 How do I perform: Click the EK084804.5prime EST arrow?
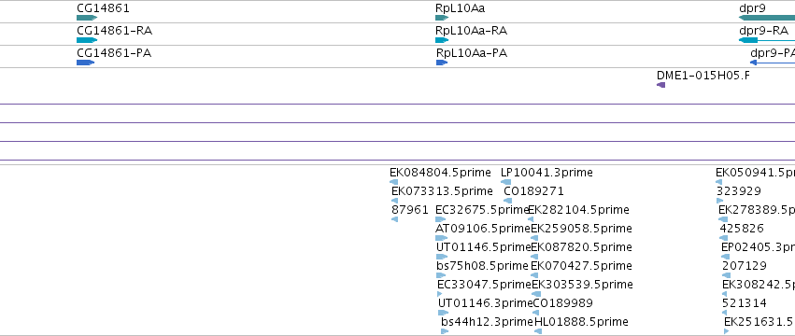point(394,182)
